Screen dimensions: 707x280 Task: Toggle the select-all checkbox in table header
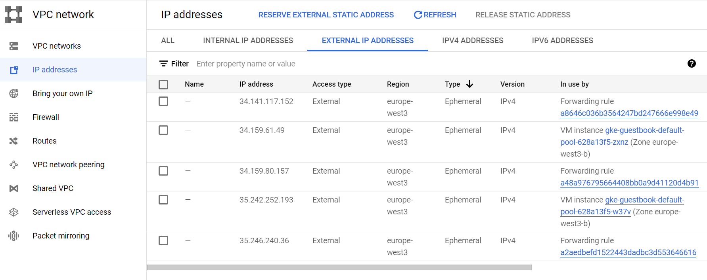click(163, 85)
